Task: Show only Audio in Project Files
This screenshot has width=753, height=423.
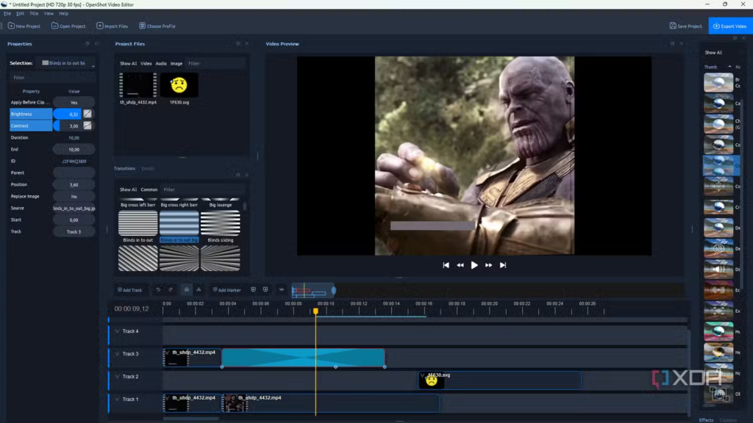Action: (161, 64)
